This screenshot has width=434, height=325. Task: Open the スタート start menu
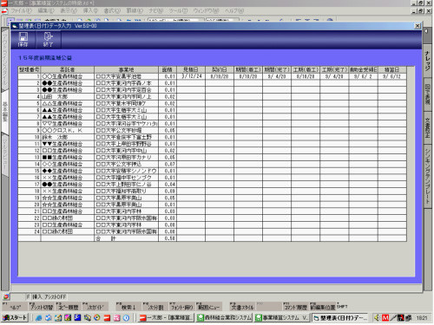[x=15, y=318]
